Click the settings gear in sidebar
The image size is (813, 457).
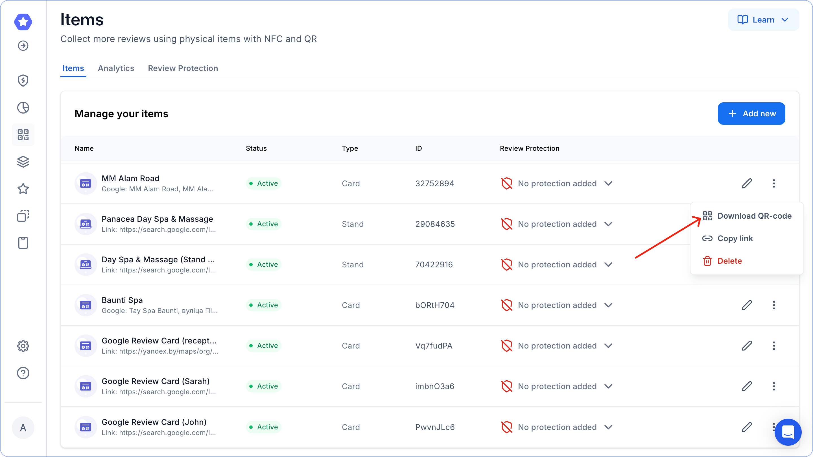point(23,346)
